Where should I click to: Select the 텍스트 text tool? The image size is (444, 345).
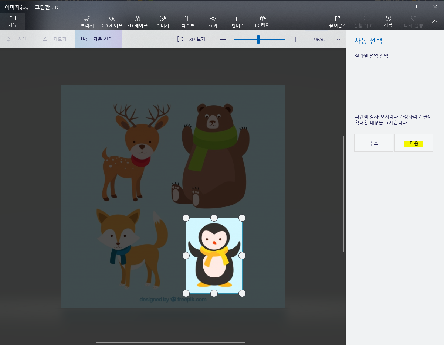188,21
